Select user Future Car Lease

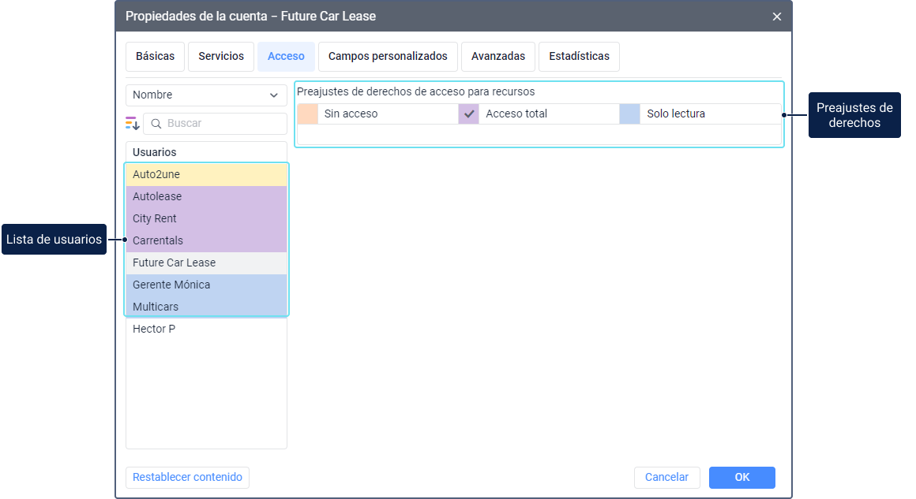206,263
